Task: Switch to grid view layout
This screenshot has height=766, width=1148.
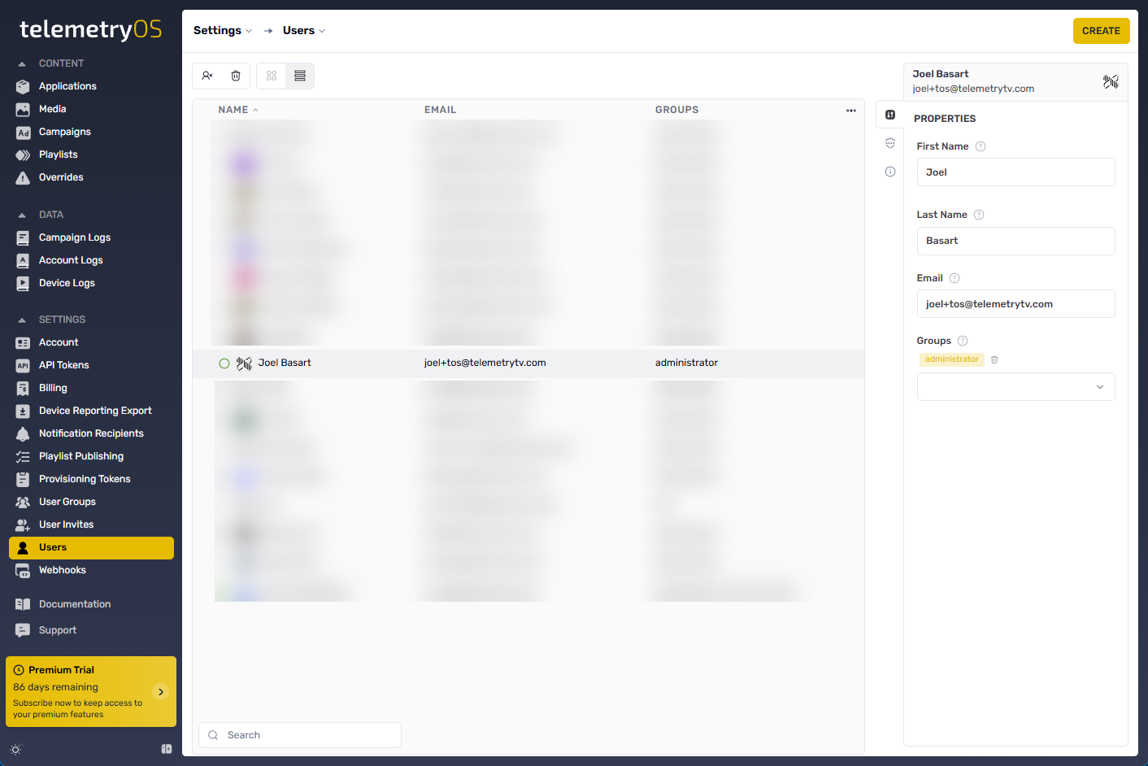Action: tap(272, 76)
